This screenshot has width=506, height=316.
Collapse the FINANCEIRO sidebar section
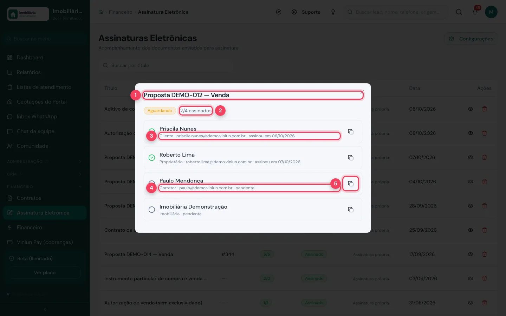pos(45,187)
